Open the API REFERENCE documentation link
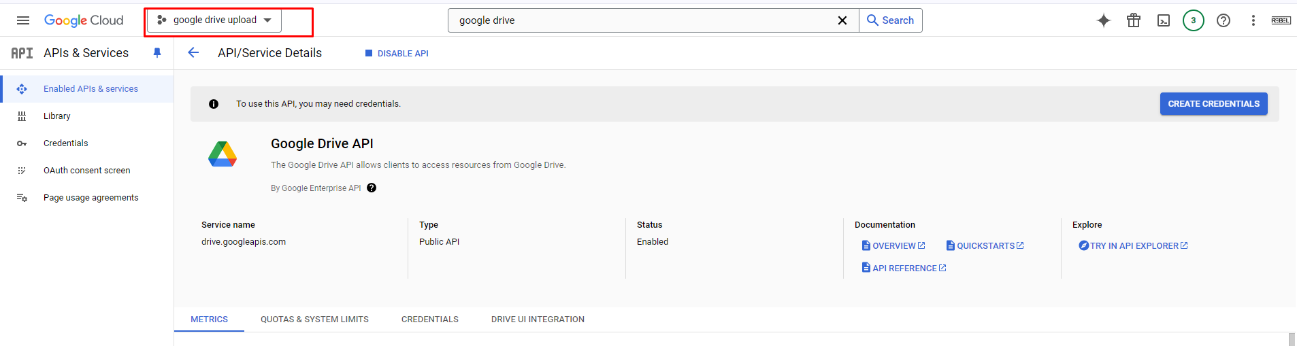The height and width of the screenshot is (346, 1297). 904,269
